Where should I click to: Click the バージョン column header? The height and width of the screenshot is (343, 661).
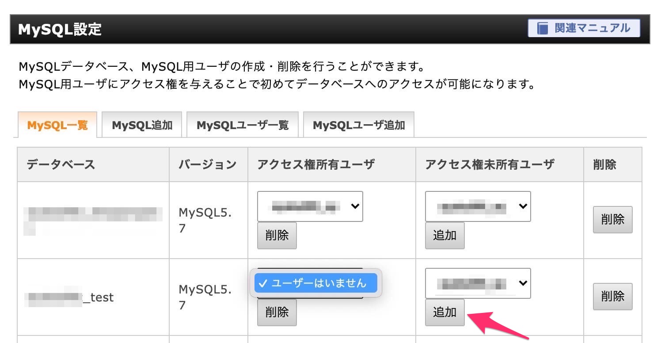point(209,164)
